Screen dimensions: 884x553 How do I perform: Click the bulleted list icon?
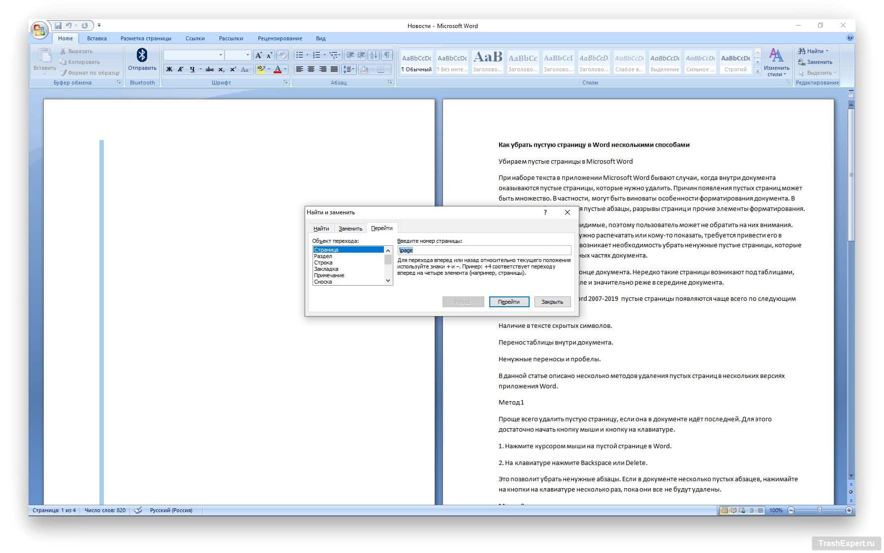[x=300, y=55]
